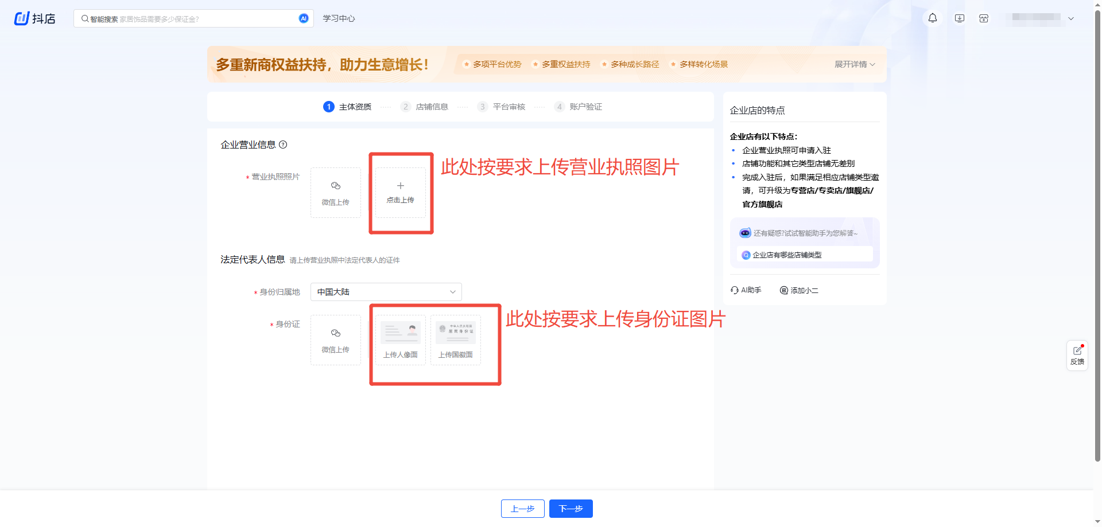Open the notification bell
1102x527 pixels.
pyautogui.click(x=933, y=18)
